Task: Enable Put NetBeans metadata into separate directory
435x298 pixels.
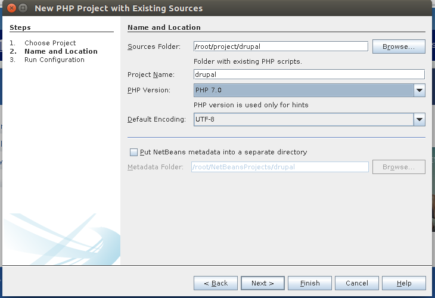Action: click(x=133, y=152)
